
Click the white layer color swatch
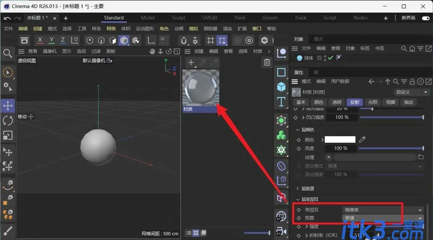click(x=340, y=139)
